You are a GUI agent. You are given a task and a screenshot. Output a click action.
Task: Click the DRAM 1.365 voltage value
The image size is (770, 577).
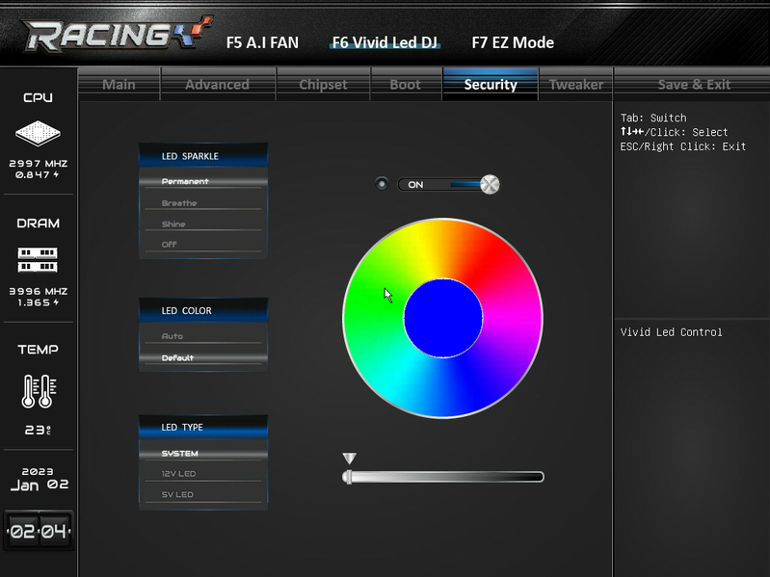point(39,302)
